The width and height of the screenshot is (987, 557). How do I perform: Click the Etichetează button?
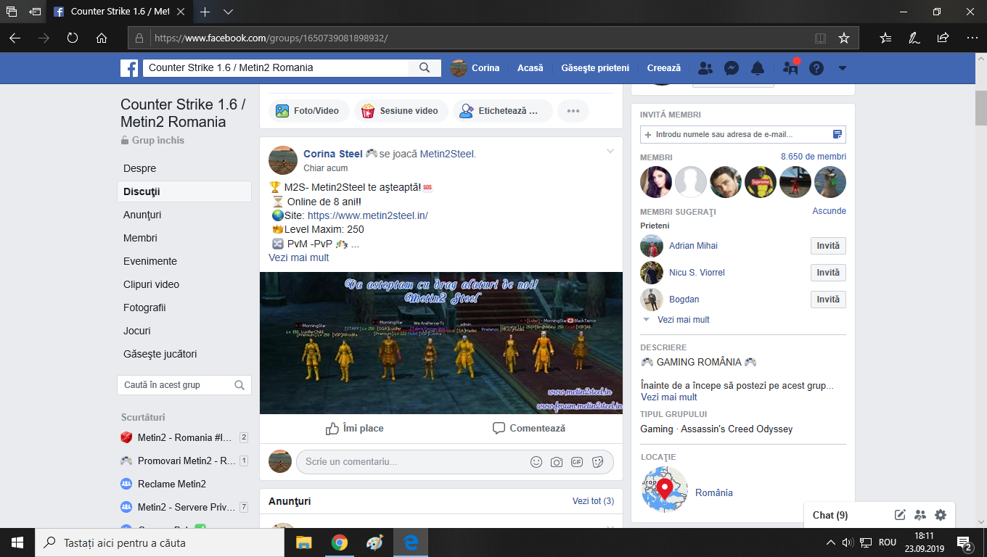point(502,111)
